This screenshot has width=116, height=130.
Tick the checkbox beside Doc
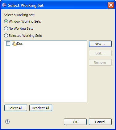8,44
